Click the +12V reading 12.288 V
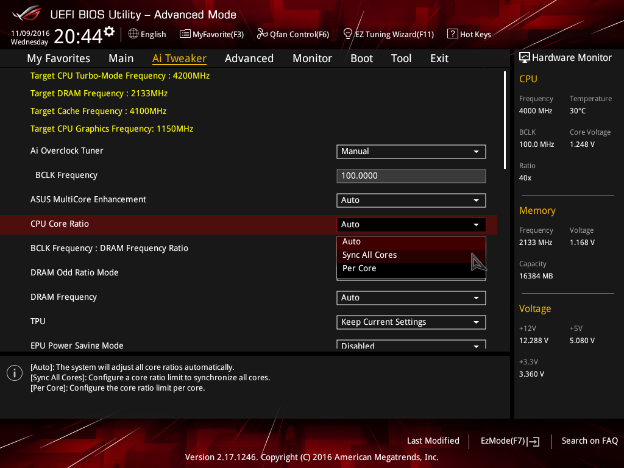Viewport: 624px width, 468px height. coord(534,341)
